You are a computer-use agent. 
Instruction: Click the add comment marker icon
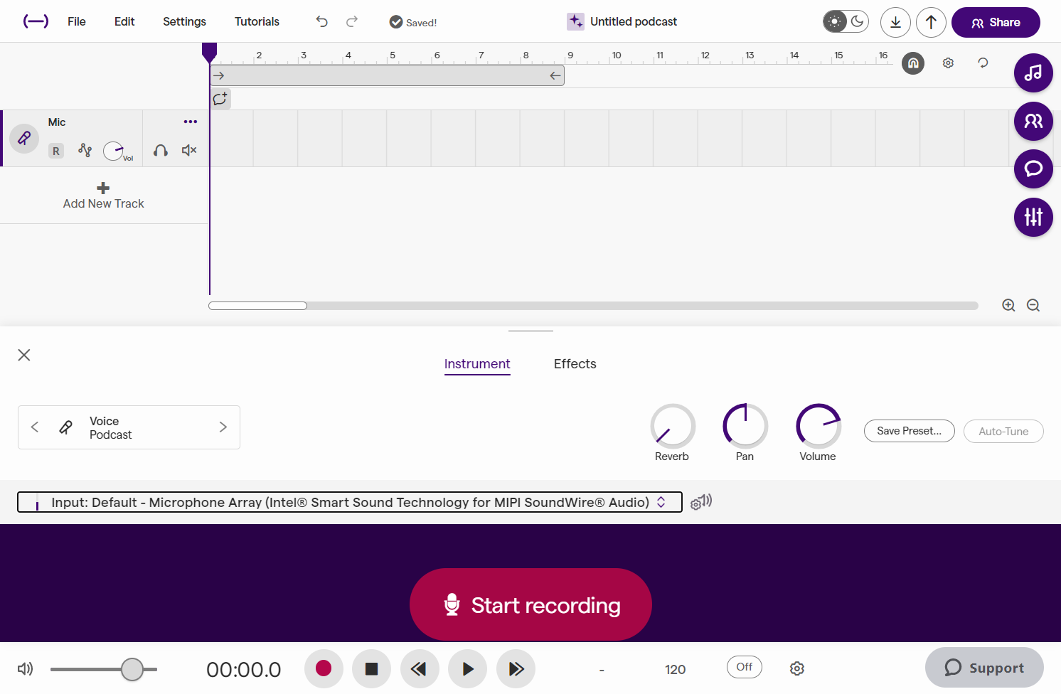point(220,99)
